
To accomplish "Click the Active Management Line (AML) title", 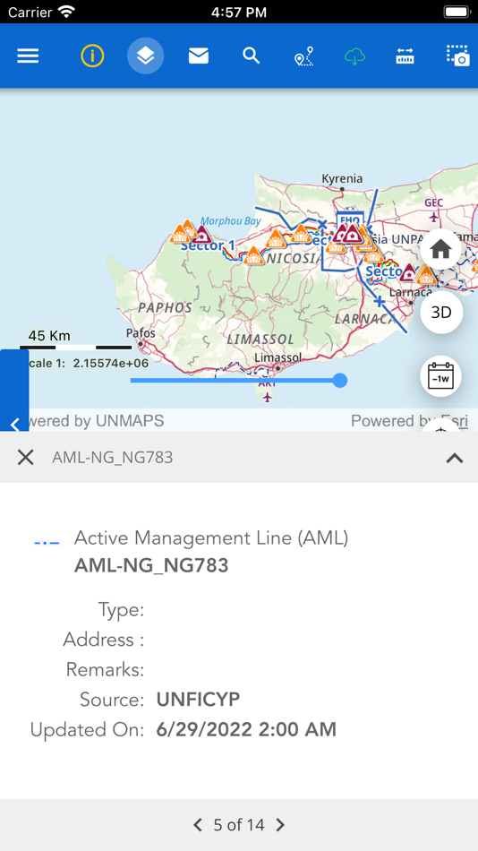I will pyautogui.click(x=211, y=537).
